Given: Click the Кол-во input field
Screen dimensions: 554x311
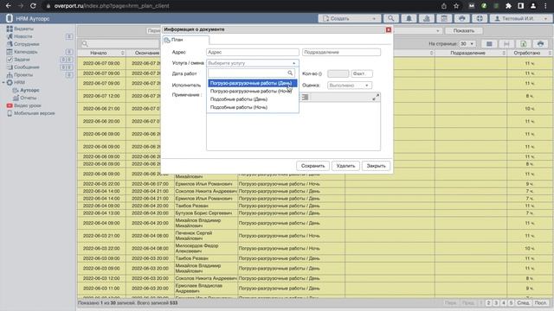Looking at the screenshot, I should click(338, 73).
